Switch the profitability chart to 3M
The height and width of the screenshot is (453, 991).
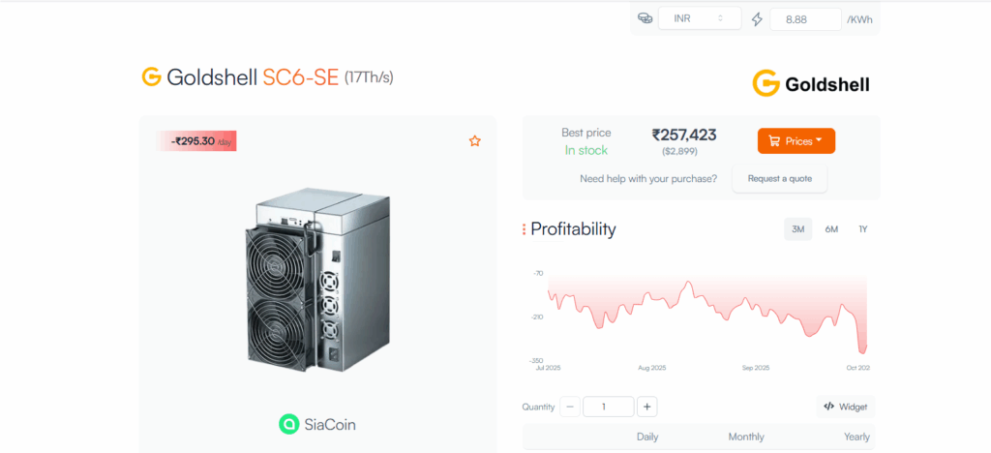tap(797, 229)
